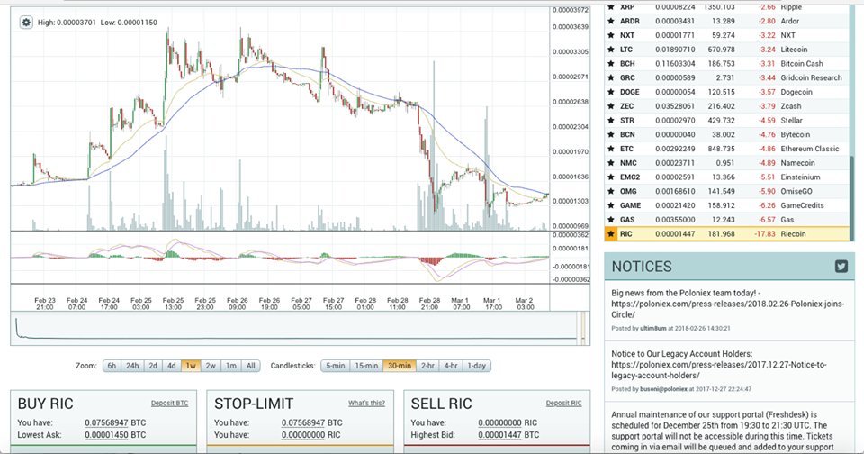Open What's this? link in Stop-Limit
864x454 pixels.
pyautogui.click(x=366, y=404)
